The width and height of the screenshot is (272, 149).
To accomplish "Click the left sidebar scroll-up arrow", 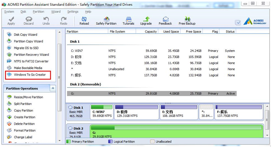I will pyautogui.click(x=60, y=32).
